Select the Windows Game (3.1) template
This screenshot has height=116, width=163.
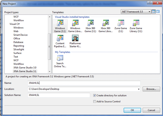(x=60, y=26)
